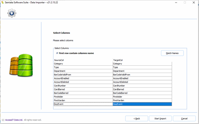Select SourceCol cell BarCodeValidFrom
The image size is (199, 124).
[83, 75]
